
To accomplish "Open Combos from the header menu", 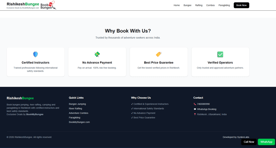I will pyautogui.click(x=210, y=5).
